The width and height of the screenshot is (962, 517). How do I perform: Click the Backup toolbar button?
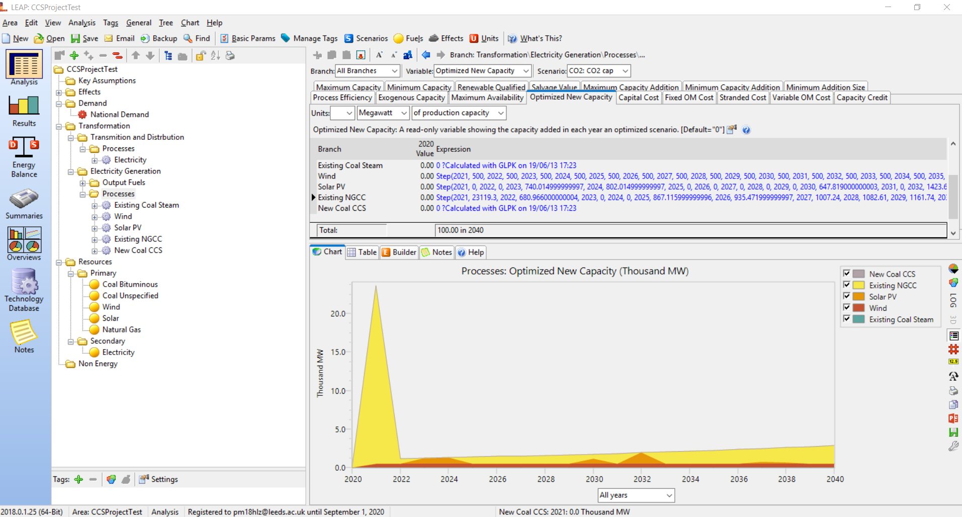tap(159, 38)
